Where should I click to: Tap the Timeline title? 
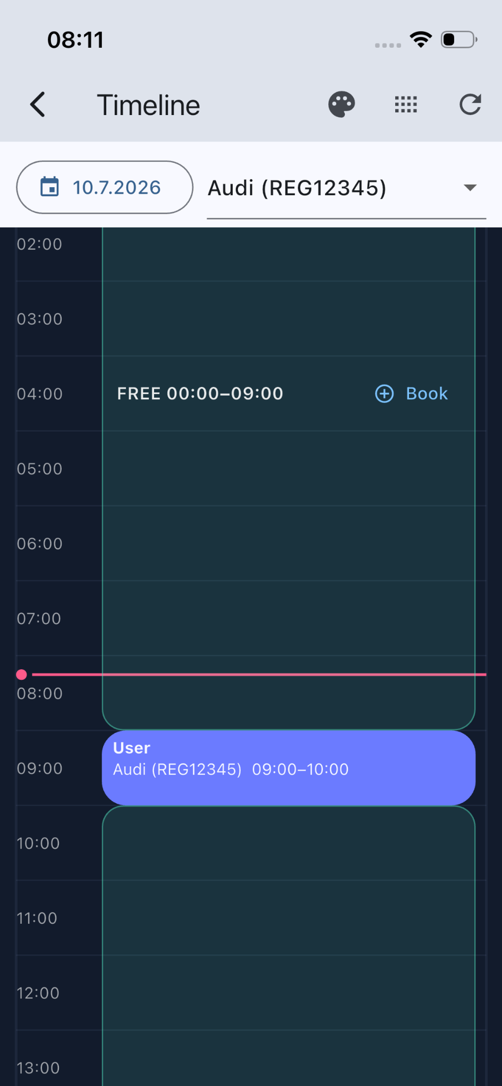point(148,105)
